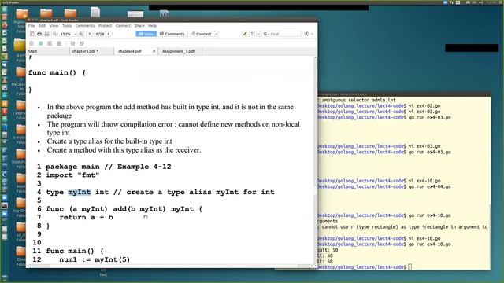Screen dimensions: 504x283
Task: Switch to the chapter3.pdf tab
Action: [x=91, y=51]
